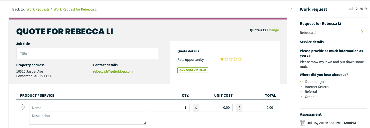Open rebecca.l@getjobber.com email link

point(113,71)
